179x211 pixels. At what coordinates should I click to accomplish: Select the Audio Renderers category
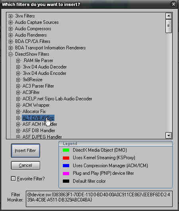click(x=31, y=35)
